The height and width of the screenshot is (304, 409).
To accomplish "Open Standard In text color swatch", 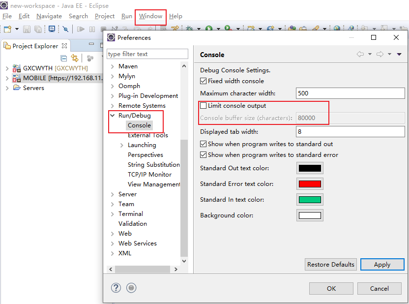I will point(310,200).
